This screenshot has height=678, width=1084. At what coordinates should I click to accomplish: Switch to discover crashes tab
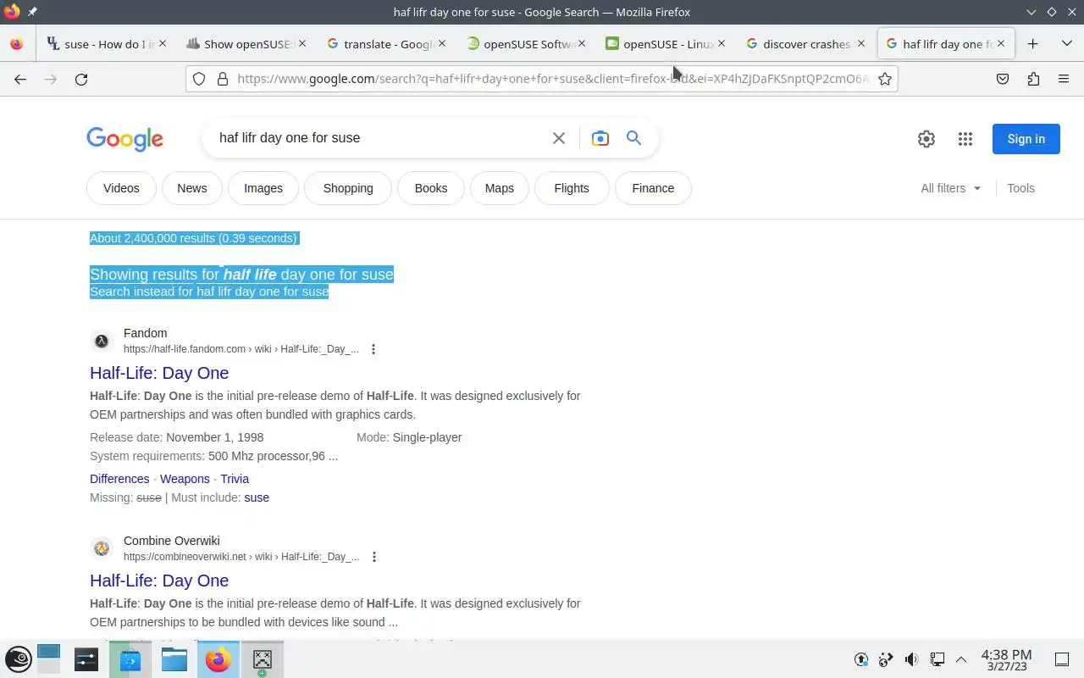[x=805, y=43]
